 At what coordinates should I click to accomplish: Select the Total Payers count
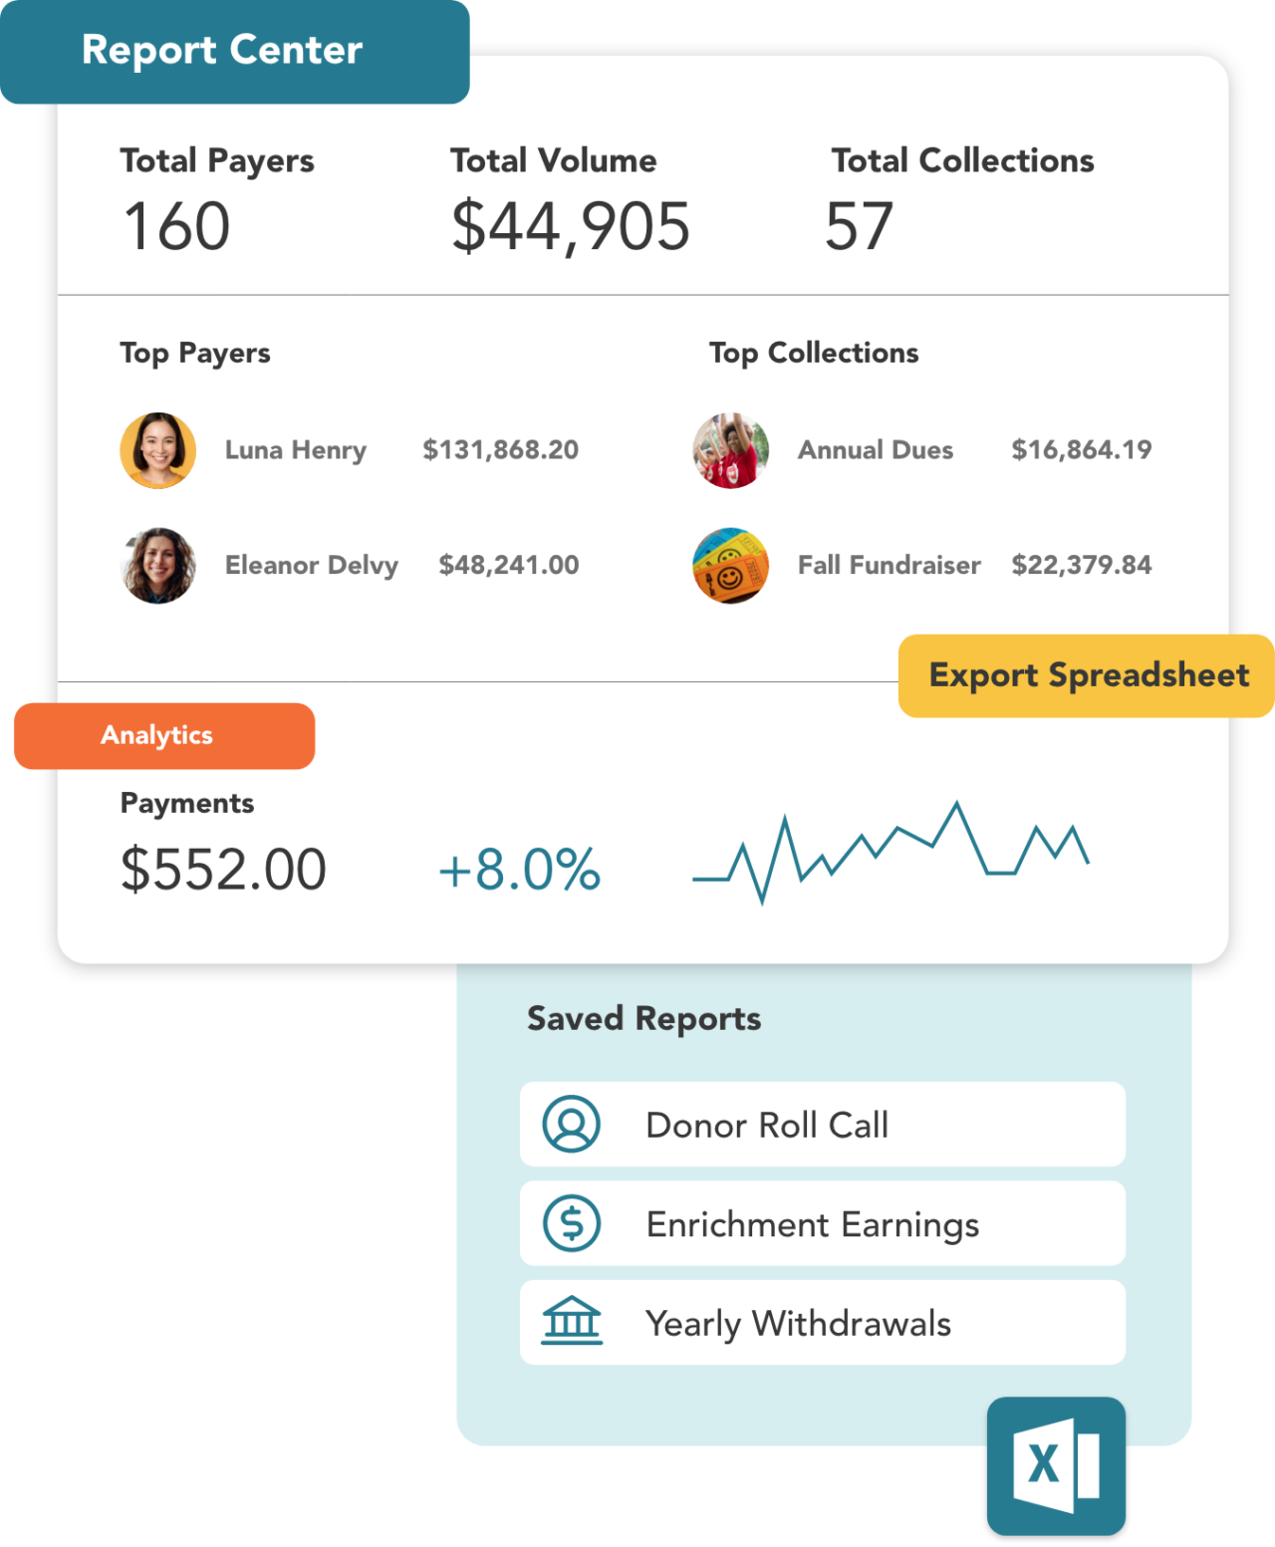[175, 226]
